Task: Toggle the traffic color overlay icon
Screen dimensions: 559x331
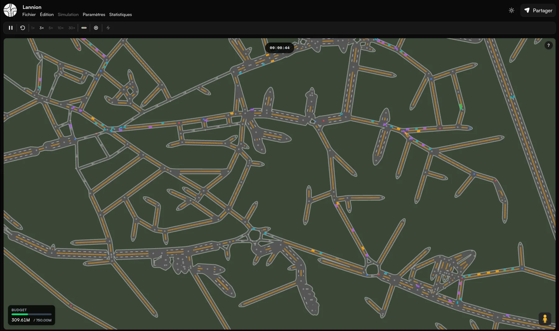Action: pyautogui.click(x=84, y=28)
